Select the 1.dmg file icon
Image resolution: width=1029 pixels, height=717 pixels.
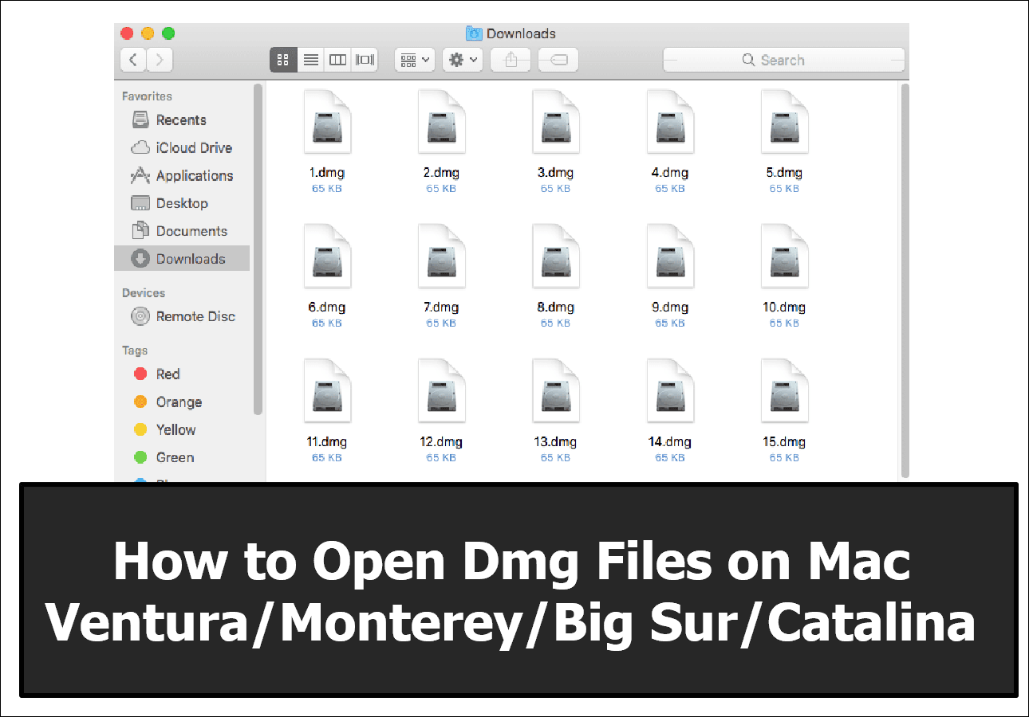click(x=327, y=122)
